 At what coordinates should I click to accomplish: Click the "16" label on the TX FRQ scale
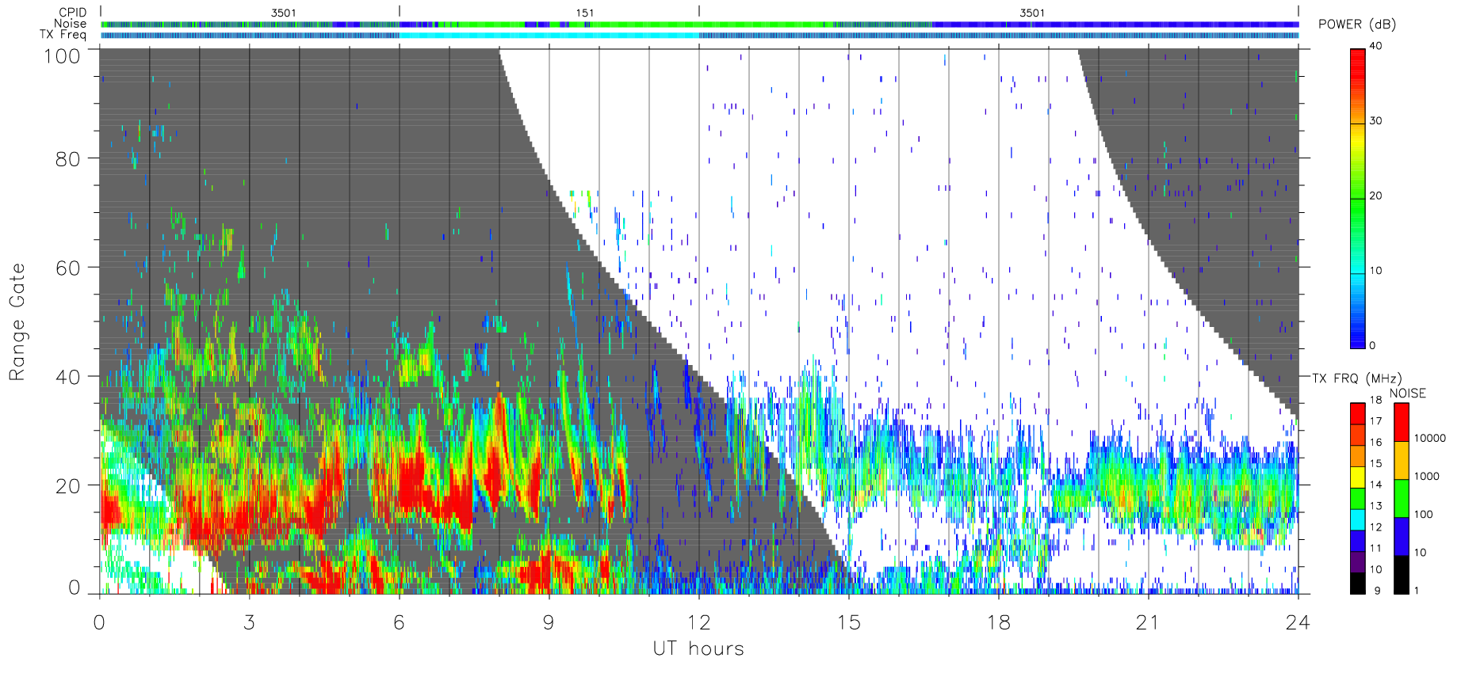coord(1375,443)
